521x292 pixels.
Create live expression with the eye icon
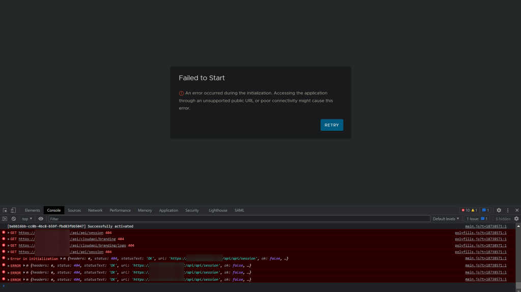pos(41,219)
